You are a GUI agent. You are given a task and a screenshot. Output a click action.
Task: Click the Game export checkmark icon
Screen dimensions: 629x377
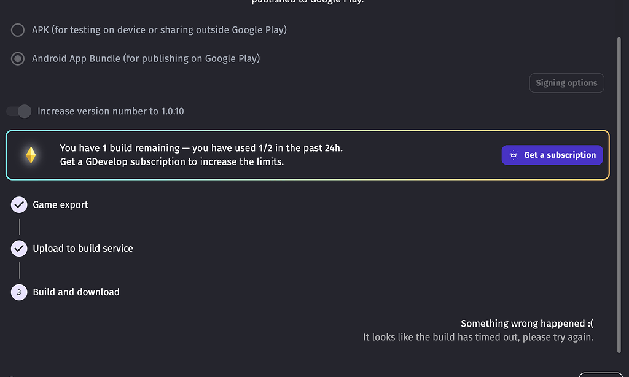coord(19,204)
